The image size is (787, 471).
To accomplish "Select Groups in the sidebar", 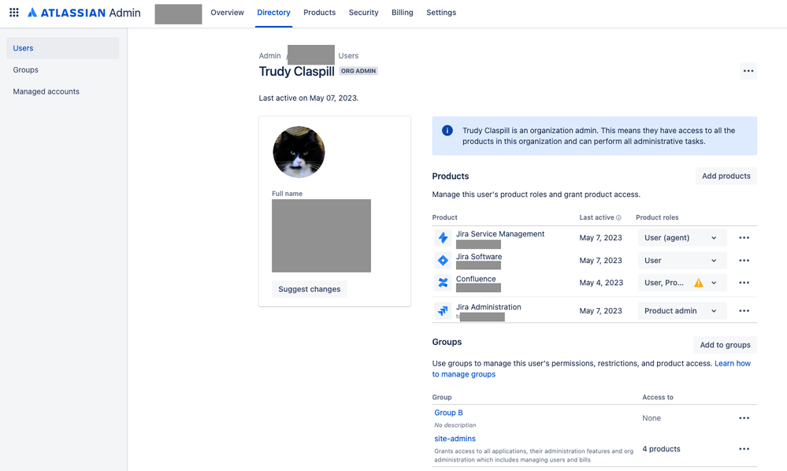I will tap(63, 70).
